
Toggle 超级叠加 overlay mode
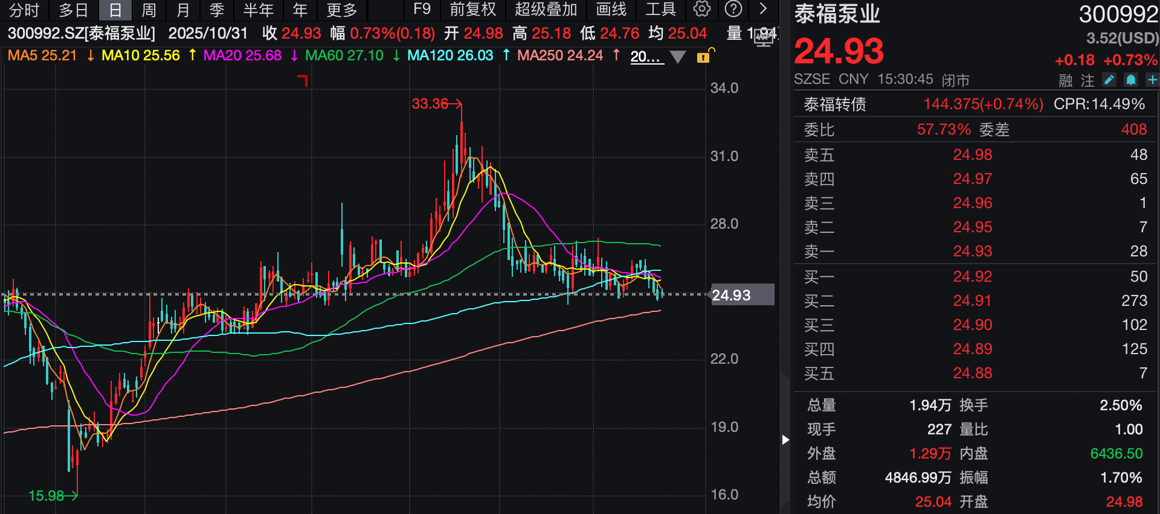click(x=546, y=10)
